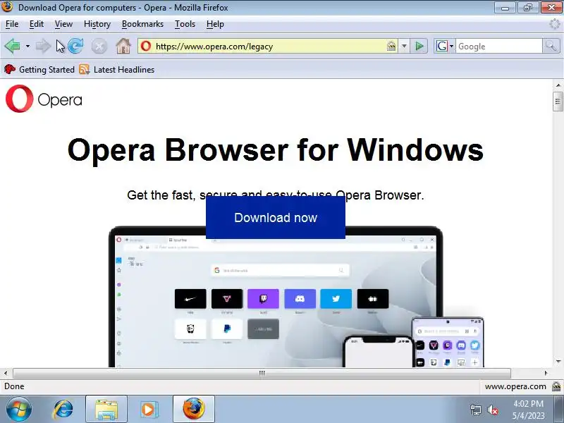The width and height of the screenshot is (564, 423).
Task: Open the search engine selector dropdown
Action: pyautogui.click(x=445, y=46)
